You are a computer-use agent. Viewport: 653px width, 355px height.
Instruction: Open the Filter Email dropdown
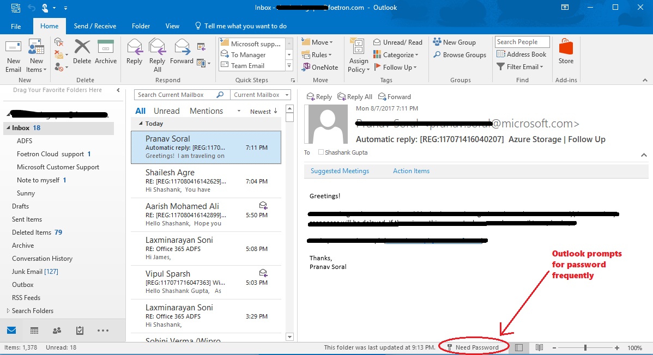[x=520, y=66]
